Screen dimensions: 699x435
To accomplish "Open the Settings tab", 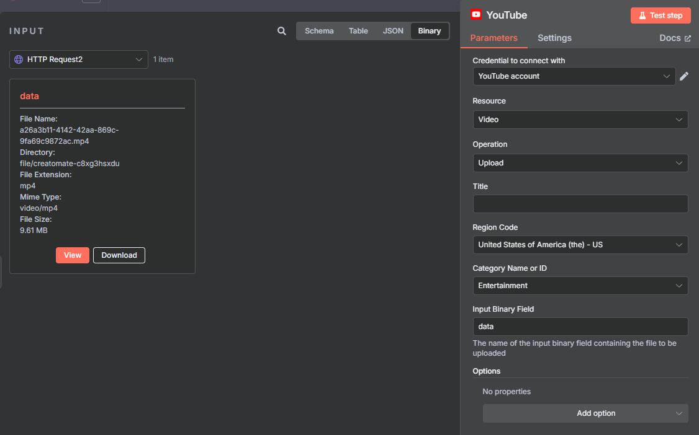I will (x=554, y=38).
